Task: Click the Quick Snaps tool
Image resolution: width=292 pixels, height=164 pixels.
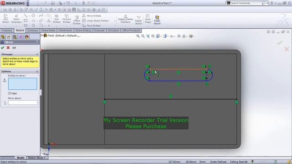Action: (148, 19)
